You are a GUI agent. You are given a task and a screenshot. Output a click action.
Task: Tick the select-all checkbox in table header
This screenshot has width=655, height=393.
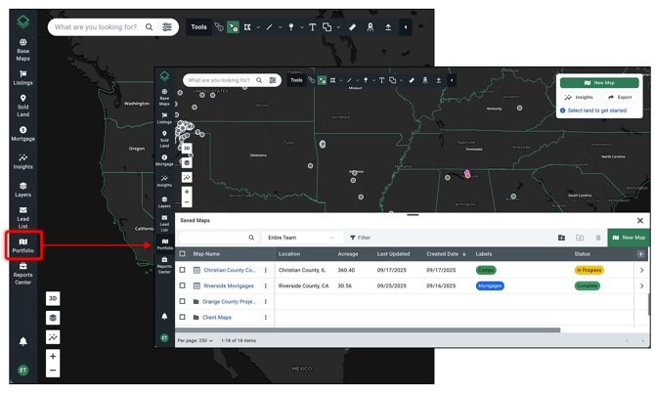click(x=182, y=254)
